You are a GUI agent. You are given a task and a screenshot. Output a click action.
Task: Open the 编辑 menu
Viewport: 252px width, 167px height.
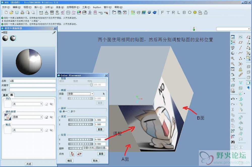click(17, 7)
